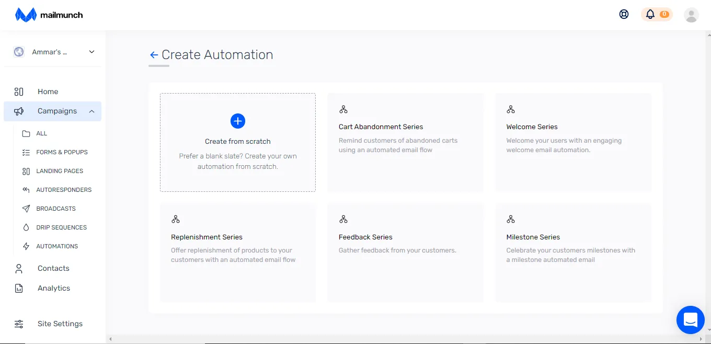711x344 pixels.
Task: Open BROADCASTS
Action: pyautogui.click(x=56, y=209)
